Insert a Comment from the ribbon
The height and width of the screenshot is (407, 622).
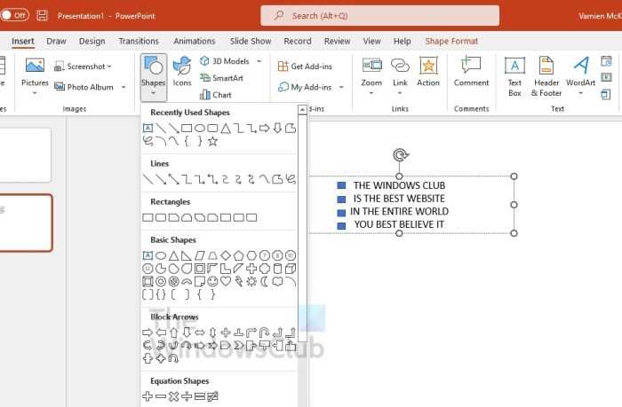[x=471, y=71]
